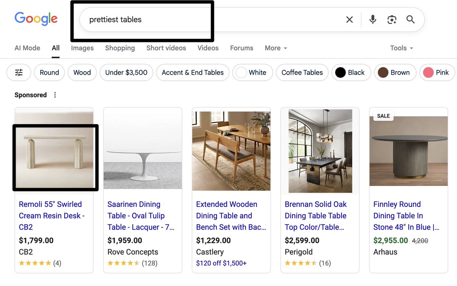Open Extended Wooden Dining Table link
This screenshot has height=286, width=457.
(231, 216)
